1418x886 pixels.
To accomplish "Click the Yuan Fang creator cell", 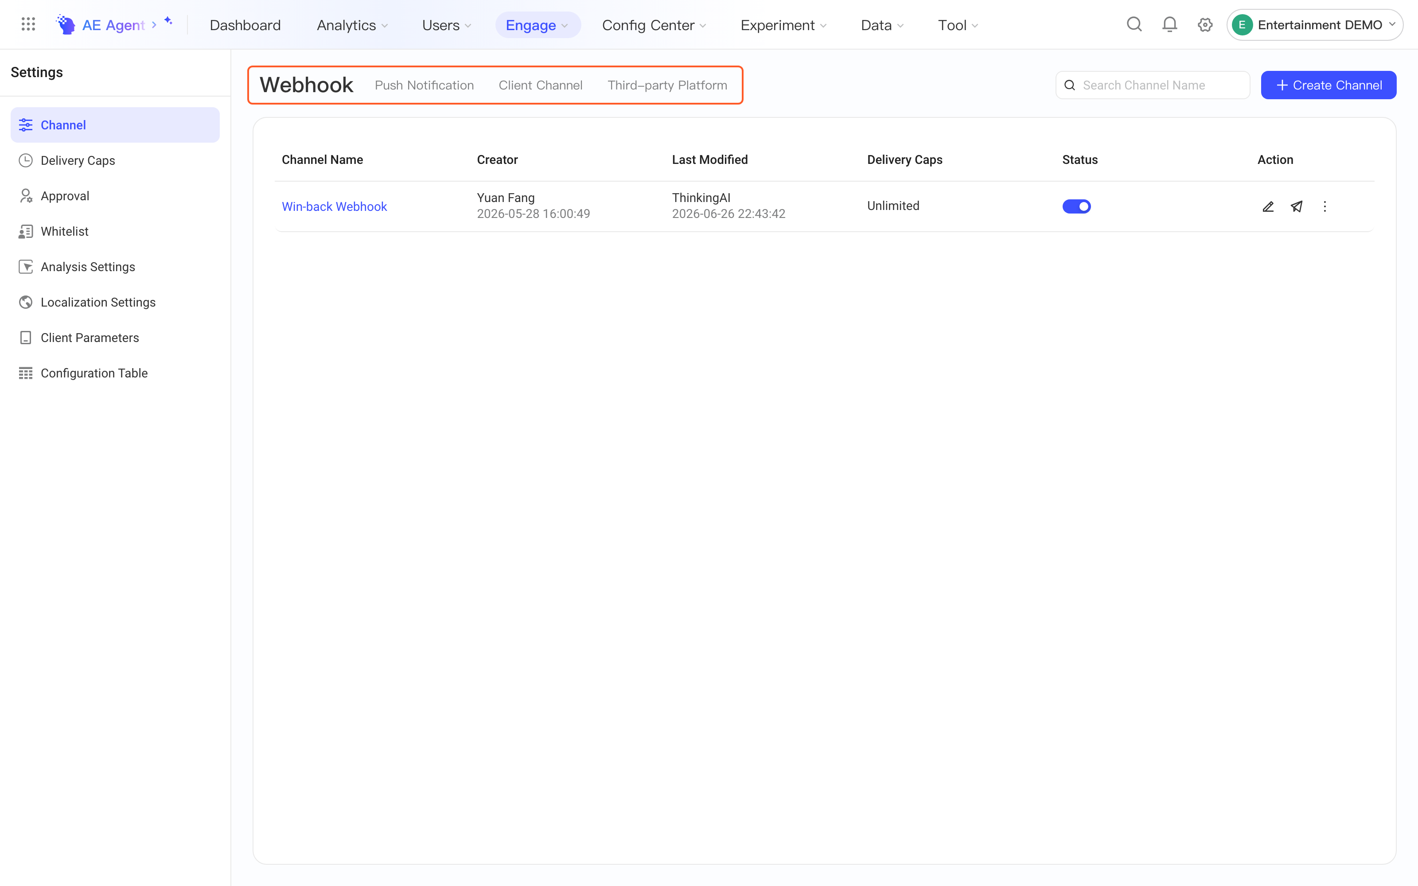I will [x=533, y=206].
